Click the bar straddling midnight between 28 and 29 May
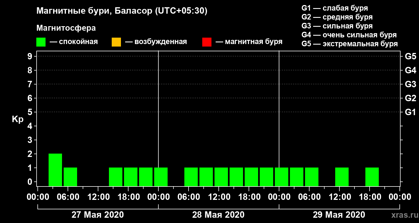419x223 pixels. point(282,177)
